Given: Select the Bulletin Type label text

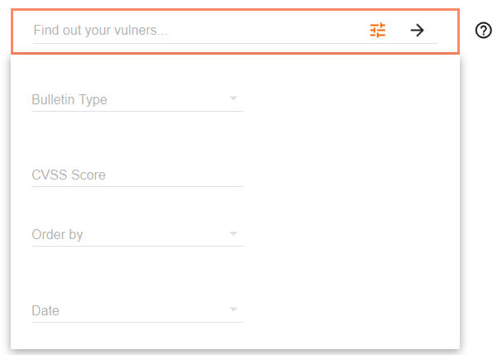Looking at the screenshot, I should pos(69,100).
